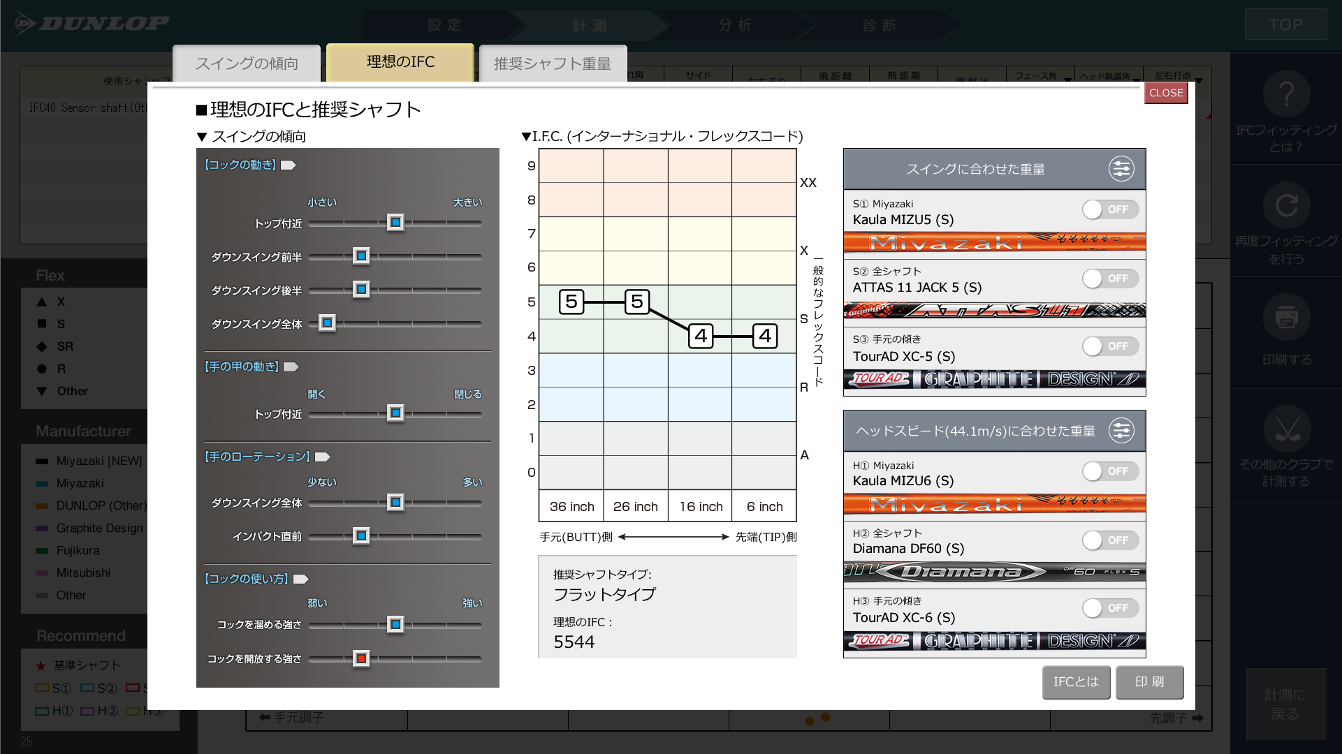Toggle S① legend checkbox in Recommend
This screenshot has width=1342, height=754.
42,688
